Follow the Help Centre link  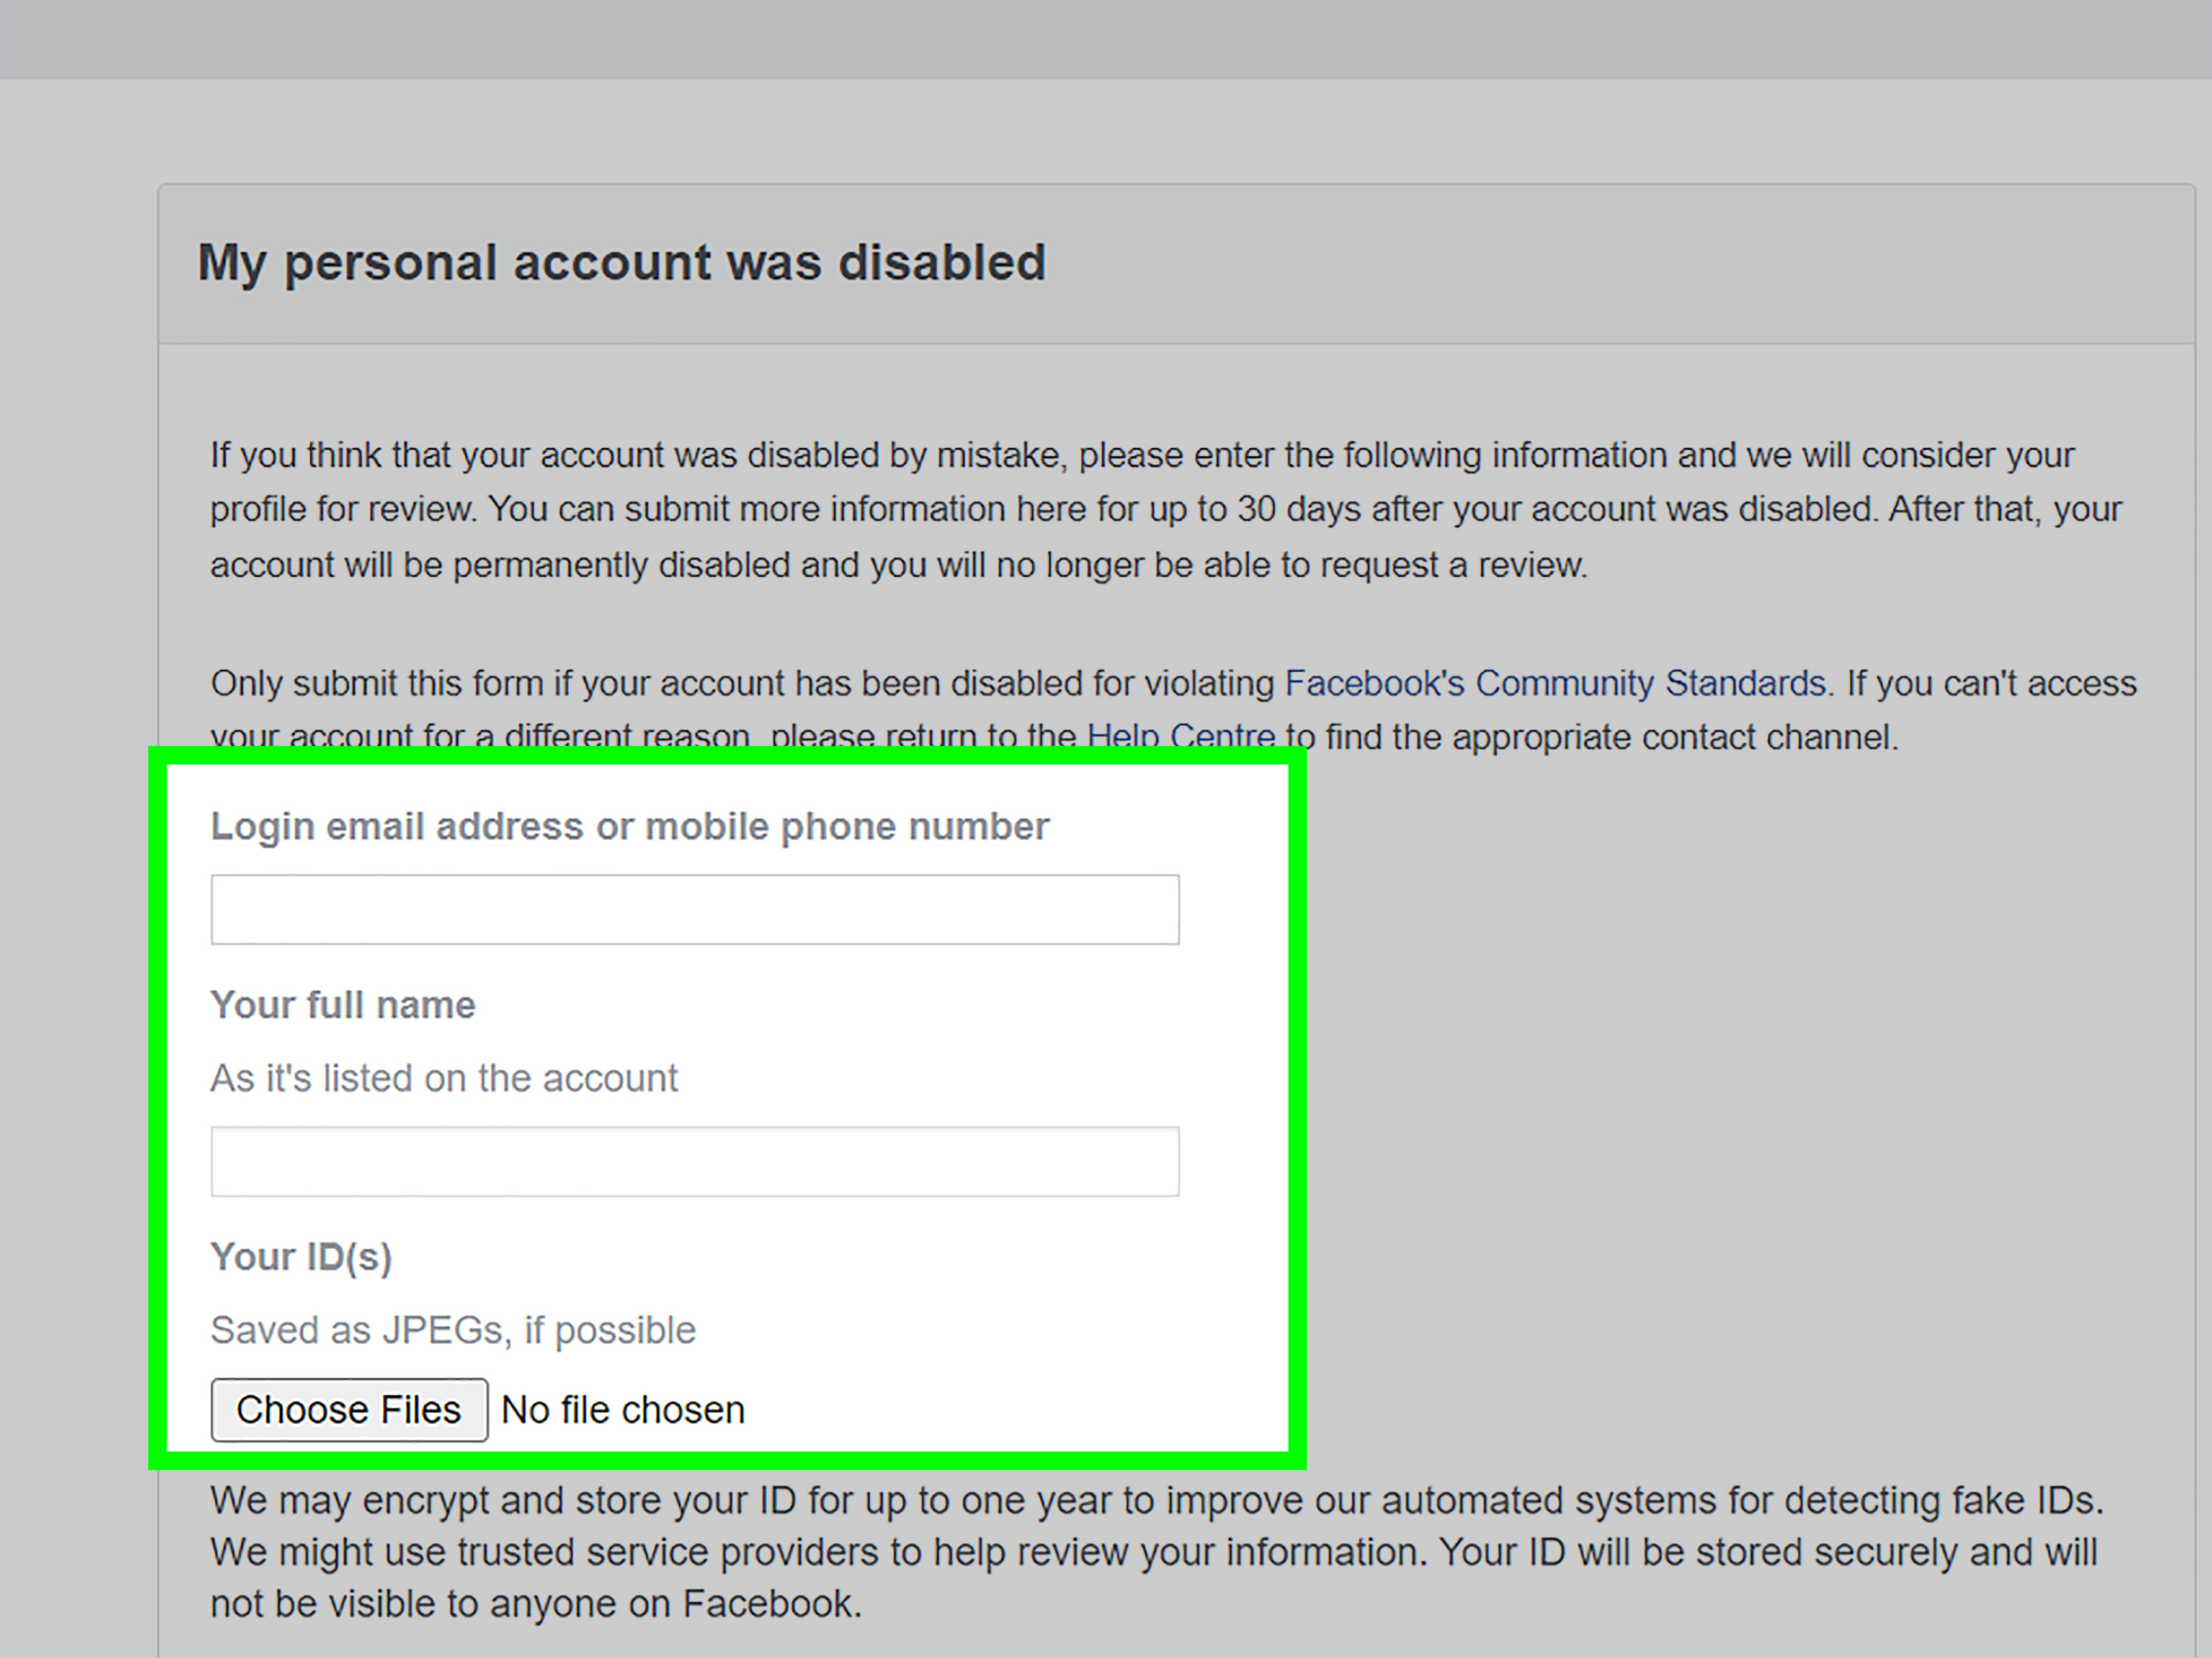coord(1180,738)
